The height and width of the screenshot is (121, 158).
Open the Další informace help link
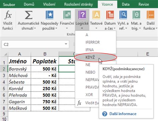(123, 114)
